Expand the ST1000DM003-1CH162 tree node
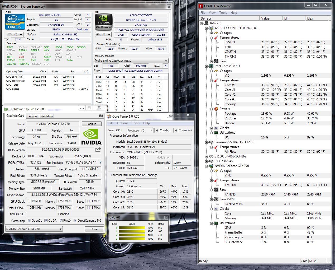Viewport: 335px width, 270px height. [207, 156]
